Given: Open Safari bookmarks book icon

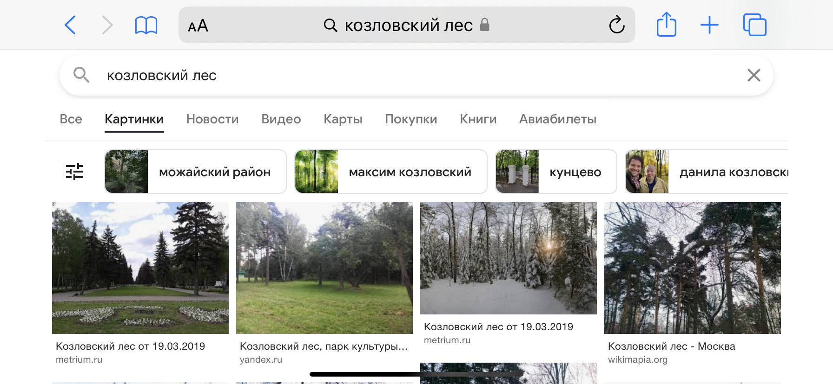Looking at the screenshot, I should pos(146,25).
